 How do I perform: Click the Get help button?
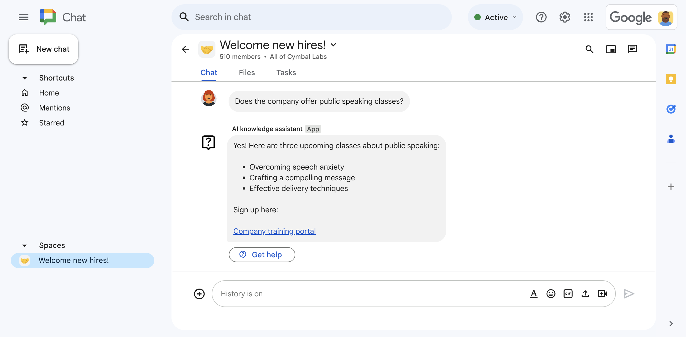point(262,255)
